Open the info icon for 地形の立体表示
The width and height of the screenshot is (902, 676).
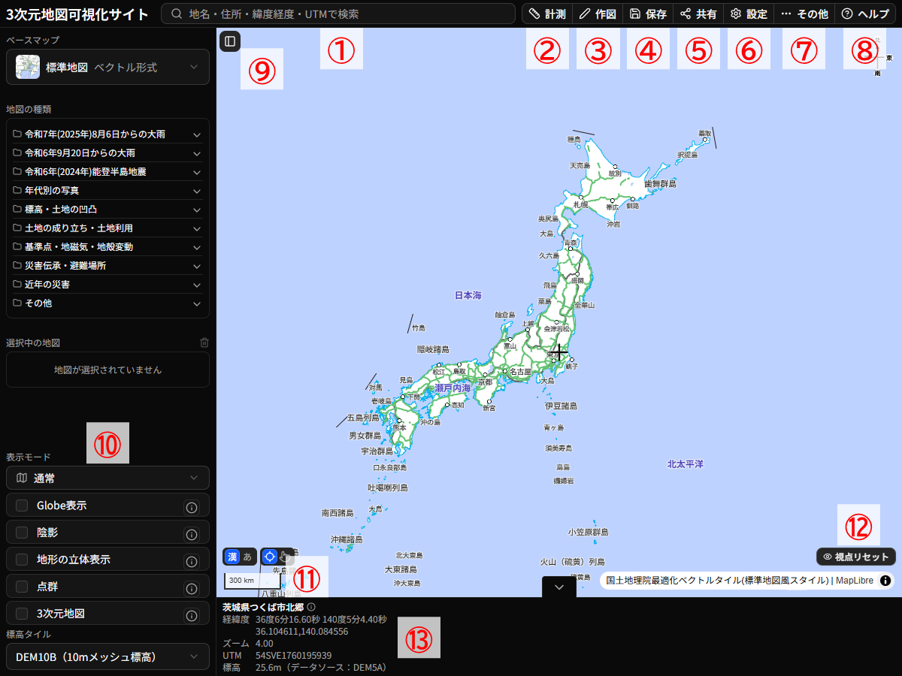click(192, 562)
